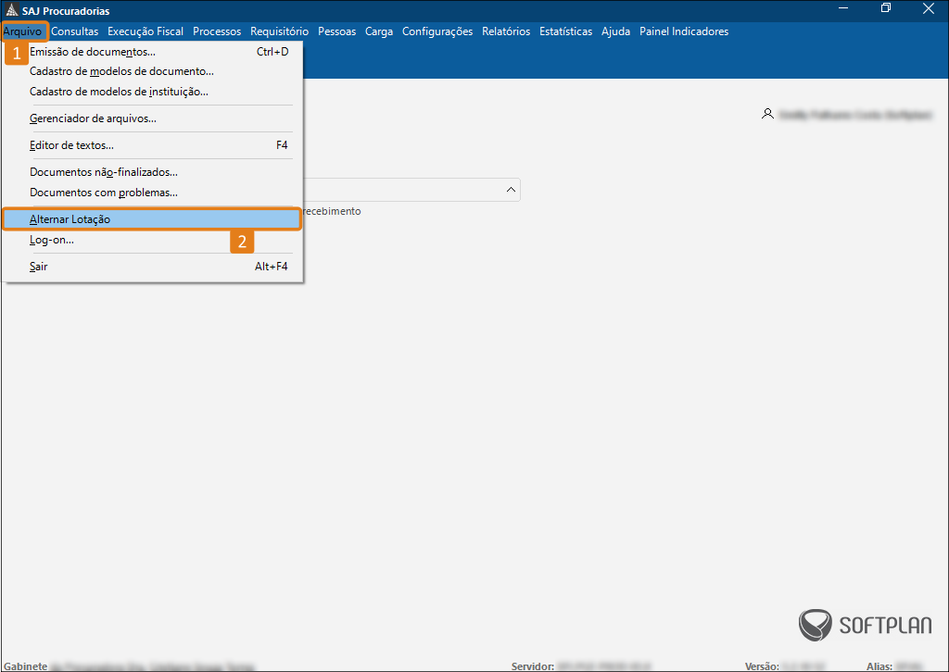Expand the Processos menu
Screen dimensions: 949x672
217,31
